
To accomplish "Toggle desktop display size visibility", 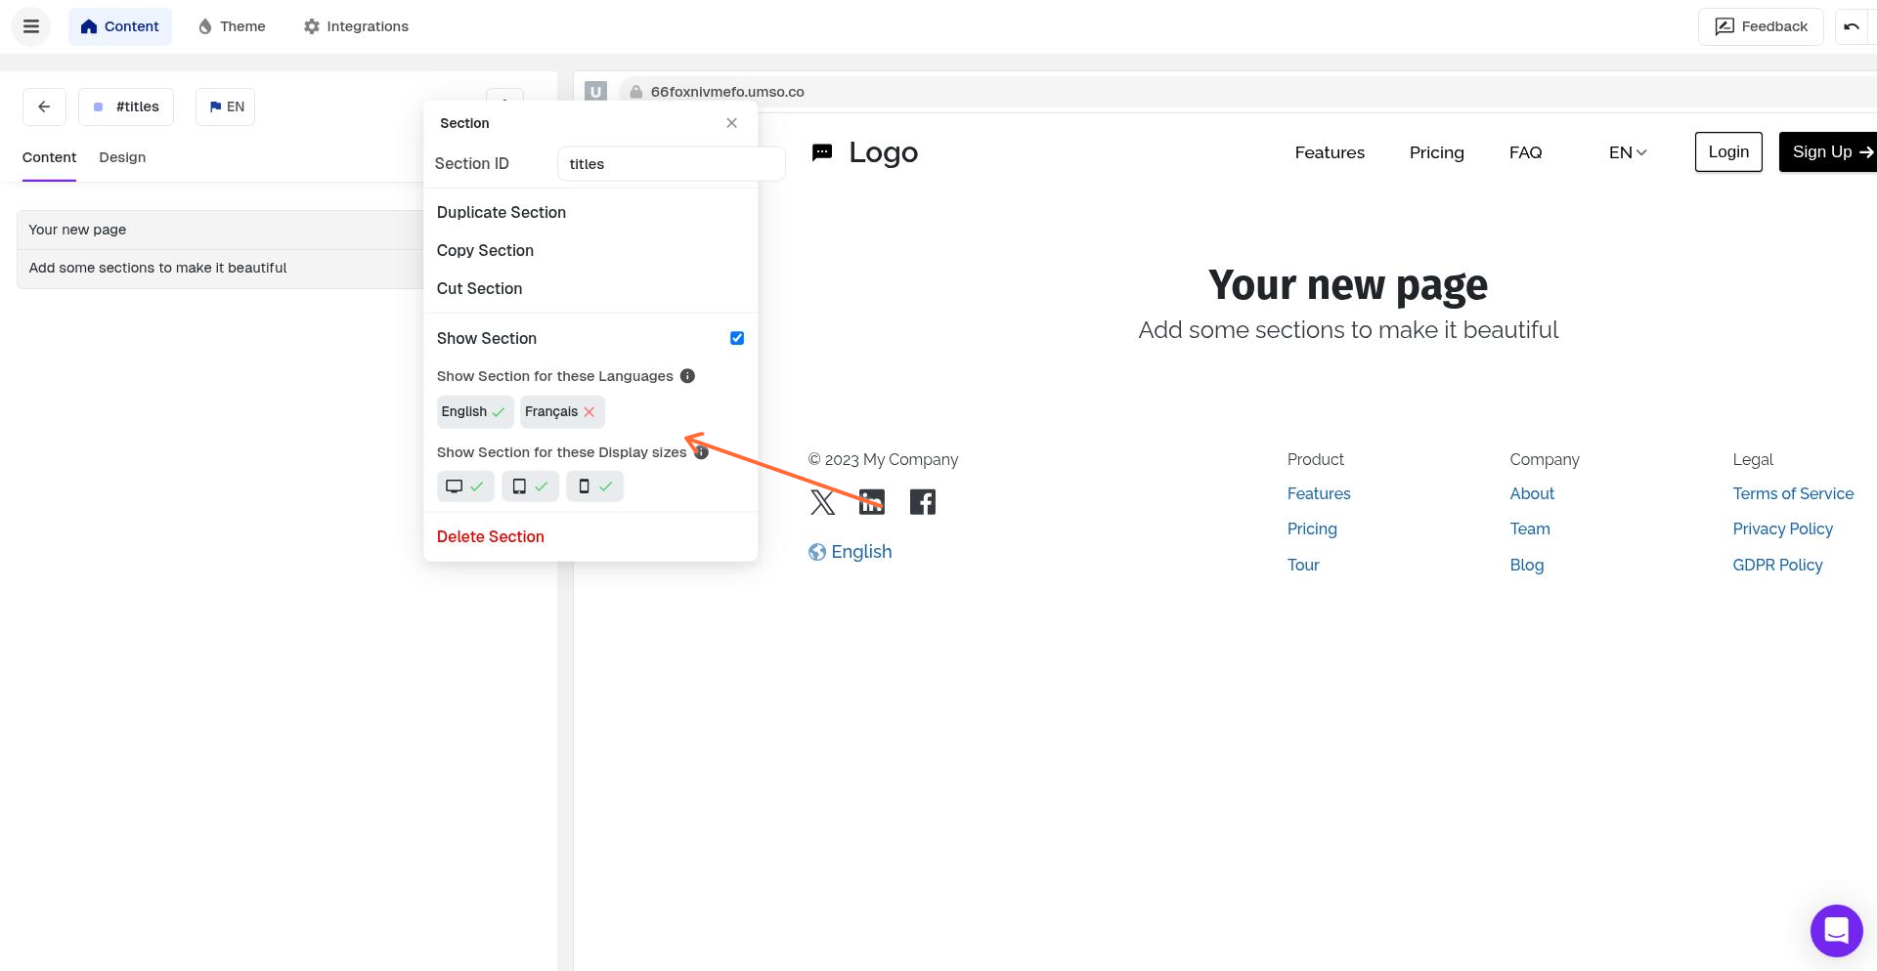I will [465, 486].
